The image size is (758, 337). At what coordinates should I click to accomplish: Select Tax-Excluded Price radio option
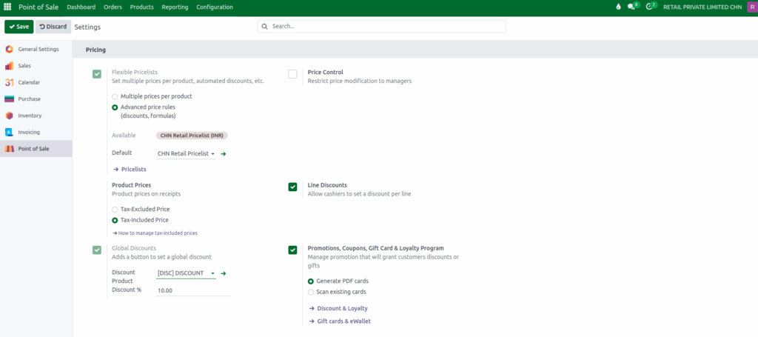coord(115,209)
